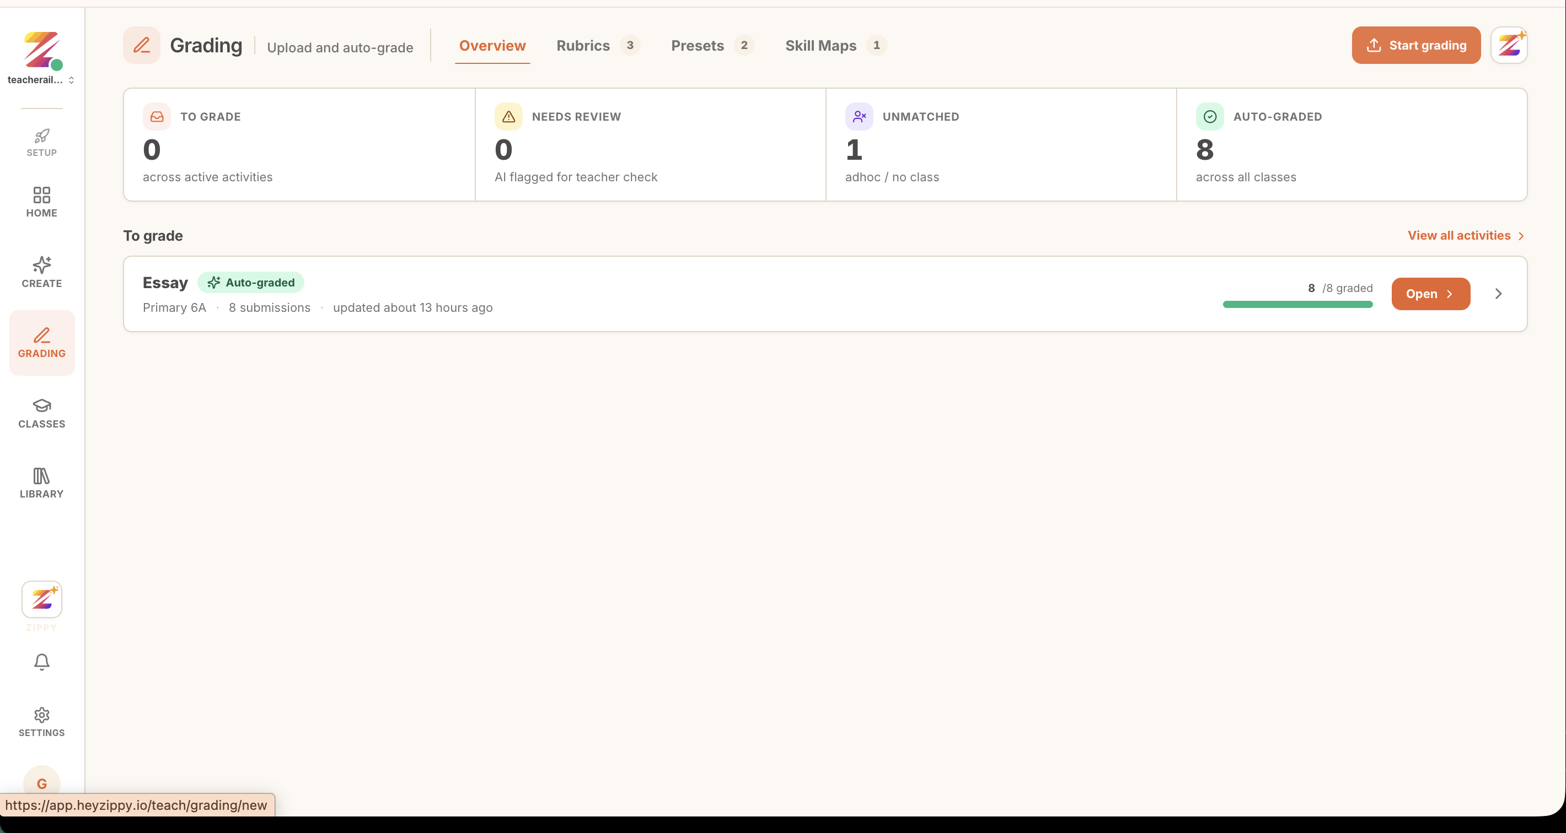This screenshot has width=1566, height=833.
Task: Click the Presets count badge 2
Action: 744,45
